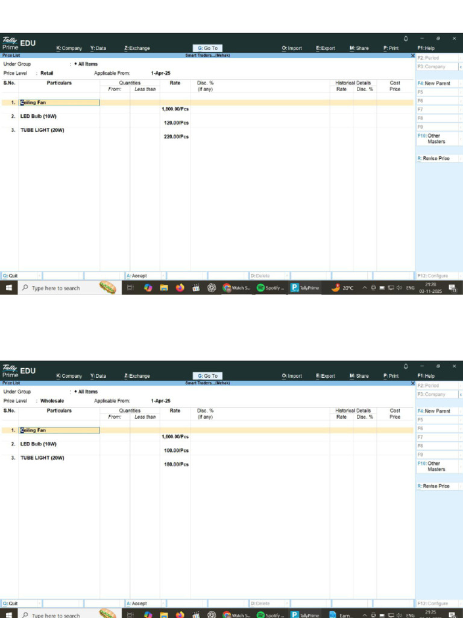Expand arrow beside F3: Company in Retail window
The image size is (463, 618).
461,66
